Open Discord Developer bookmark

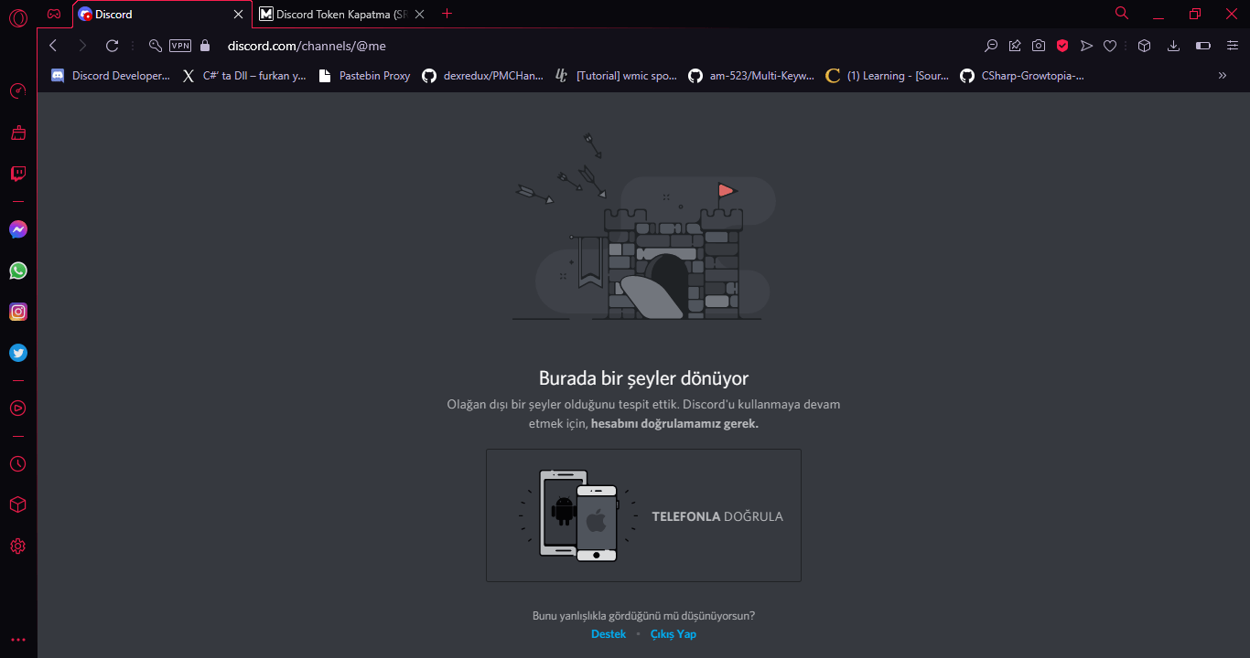point(111,76)
